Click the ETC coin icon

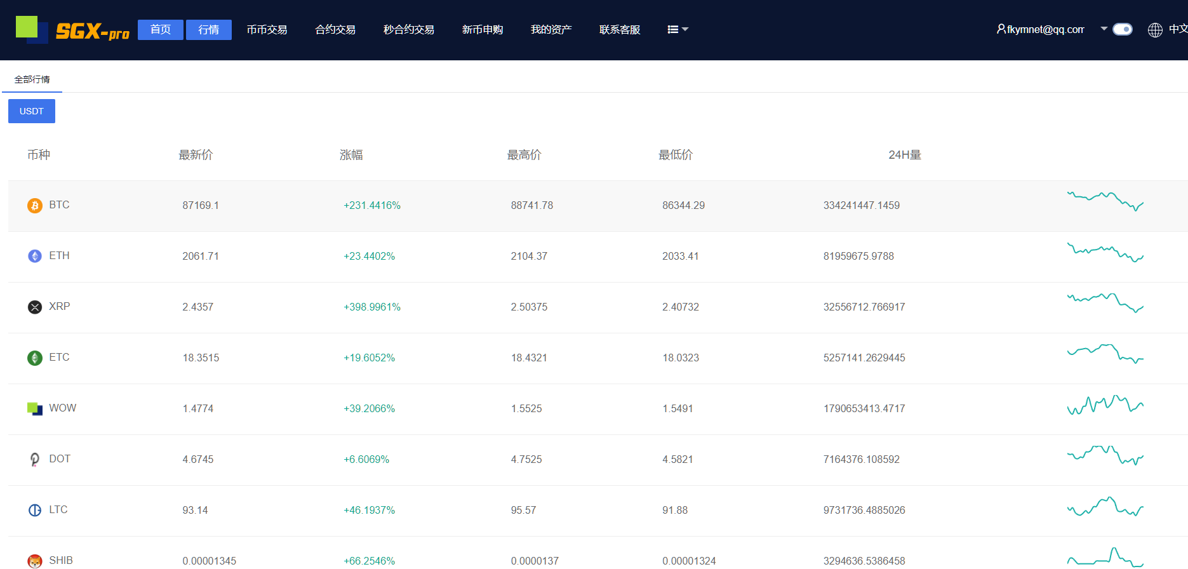(x=35, y=358)
